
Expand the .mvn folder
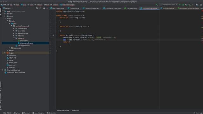coord(5,16)
